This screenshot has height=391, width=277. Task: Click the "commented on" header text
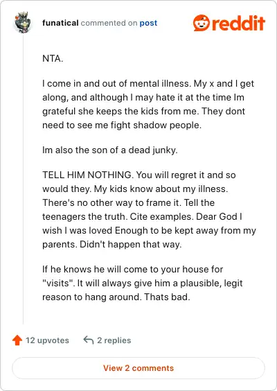point(109,23)
